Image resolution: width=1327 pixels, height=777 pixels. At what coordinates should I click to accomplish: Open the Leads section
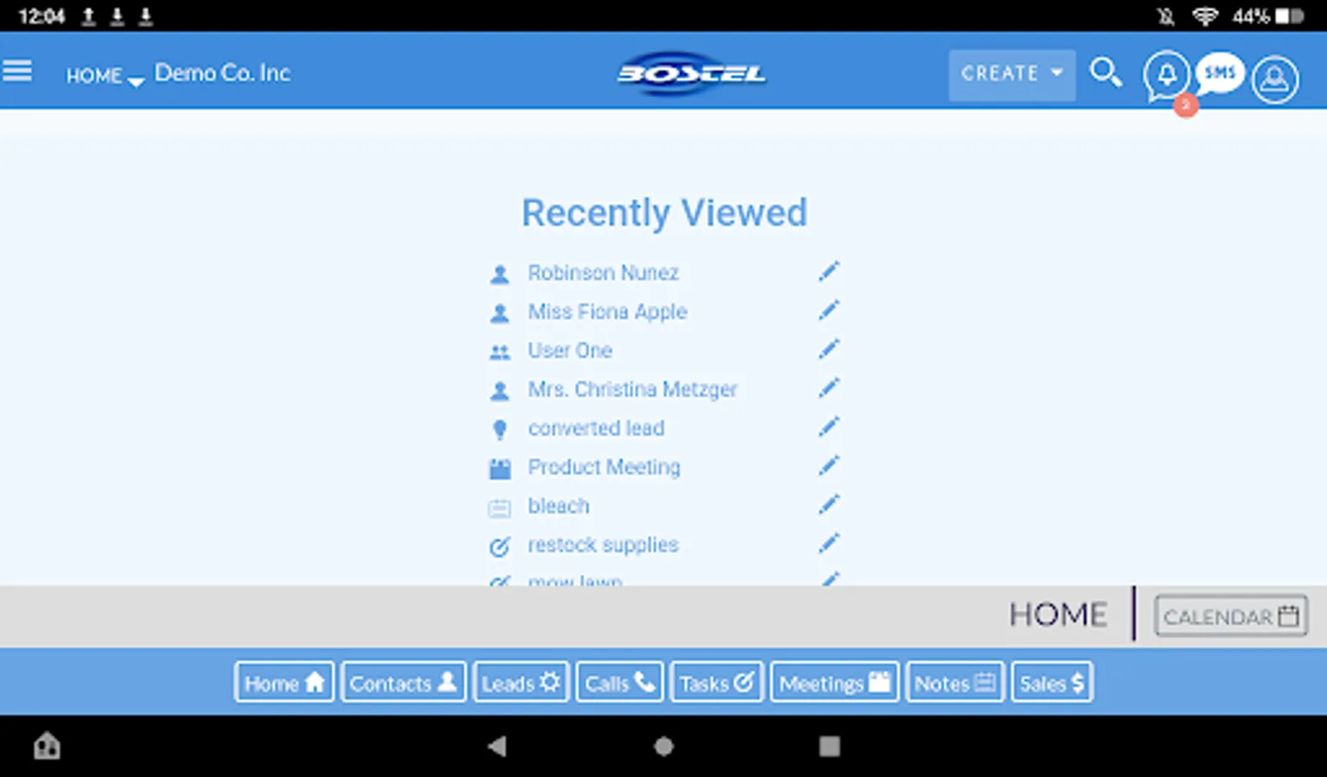520,682
